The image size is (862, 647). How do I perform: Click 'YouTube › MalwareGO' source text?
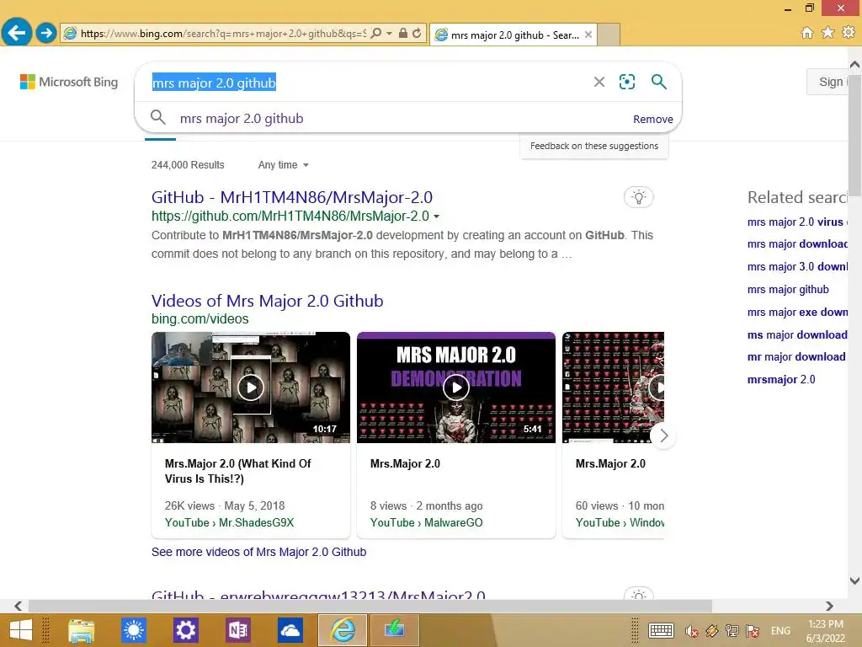pos(426,522)
